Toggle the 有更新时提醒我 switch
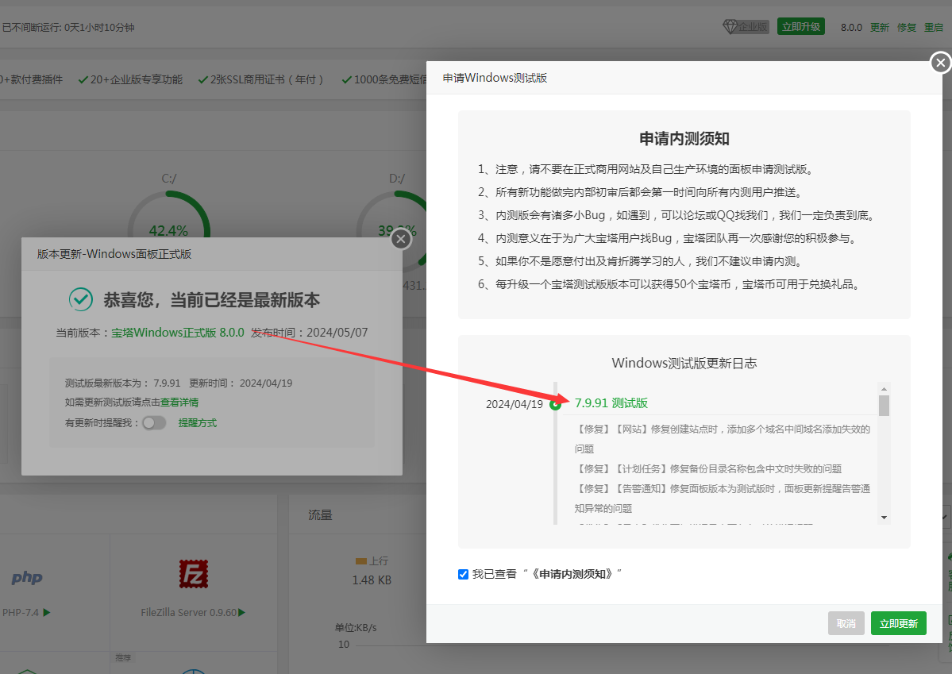Screen dimensions: 952x674 tap(154, 422)
